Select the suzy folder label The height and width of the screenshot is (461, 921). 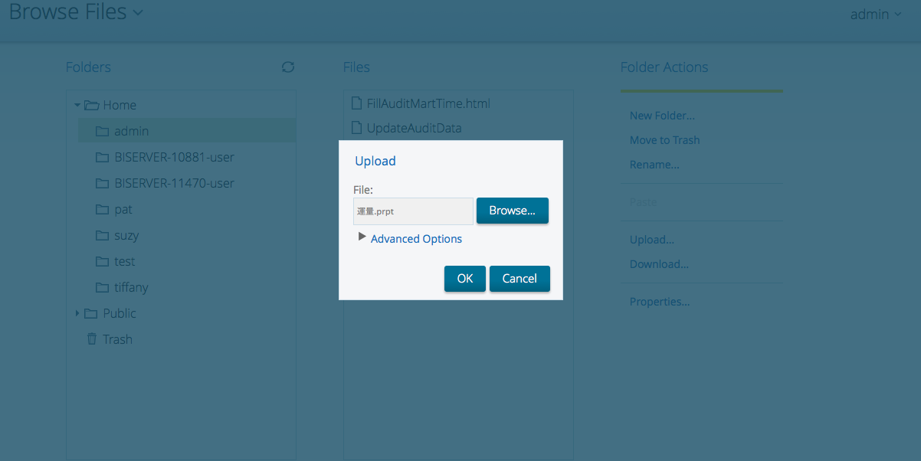tap(126, 236)
